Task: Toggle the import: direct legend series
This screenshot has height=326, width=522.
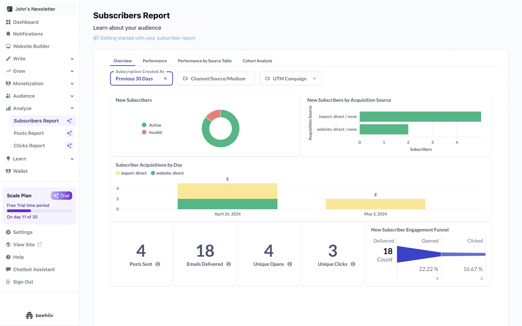Action: [131, 173]
